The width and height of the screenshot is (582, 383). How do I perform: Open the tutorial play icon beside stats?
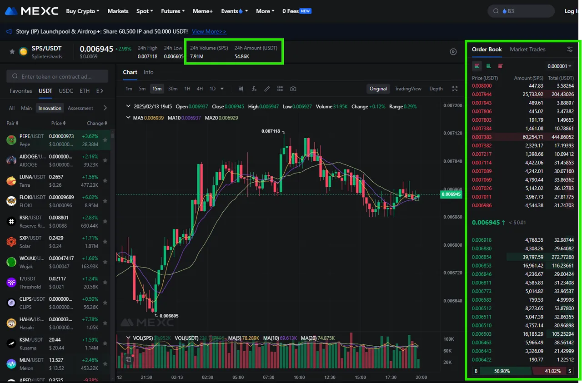pos(453,52)
